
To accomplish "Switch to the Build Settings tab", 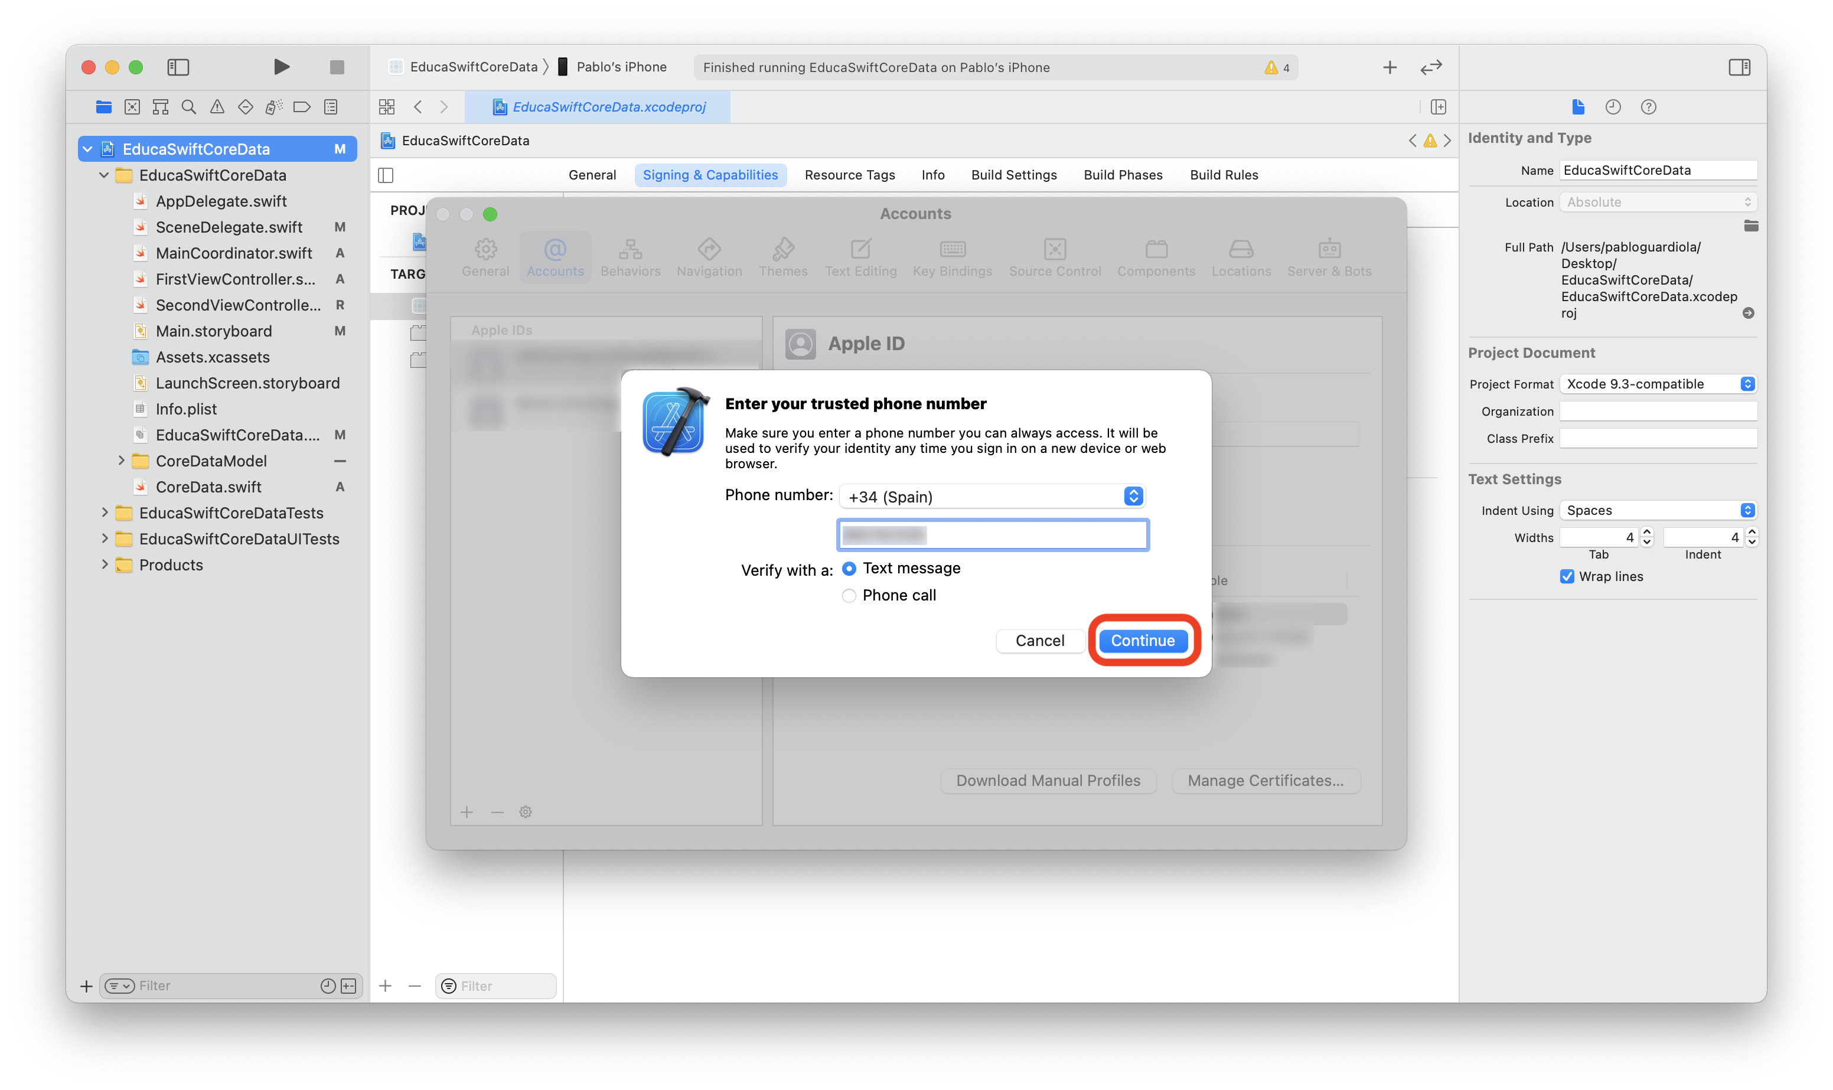I will [1013, 175].
